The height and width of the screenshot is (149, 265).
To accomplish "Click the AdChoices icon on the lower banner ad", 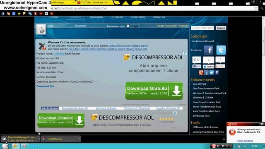I will pyautogui.click(x=176, y=113).
